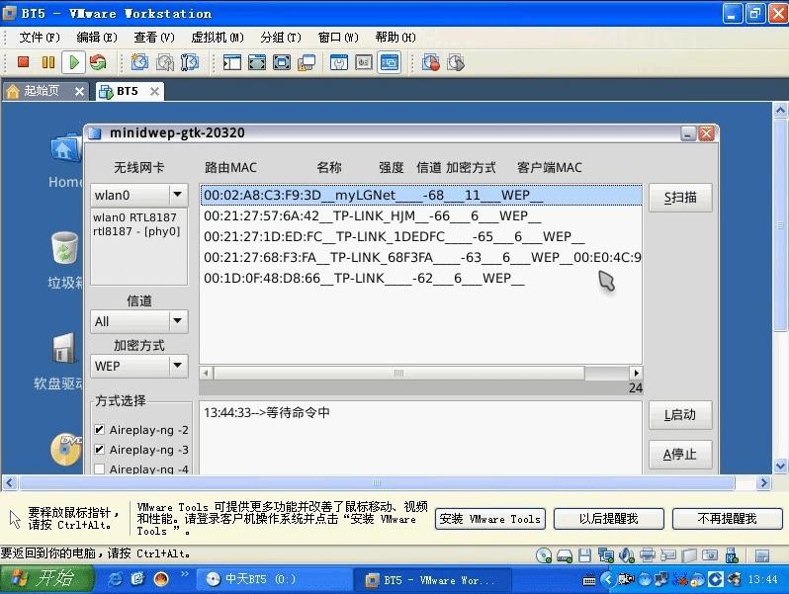Screen dimensions: 789x594
Task: Click the Internet Explorer quick launch icon
Action: tap(116, 579)
